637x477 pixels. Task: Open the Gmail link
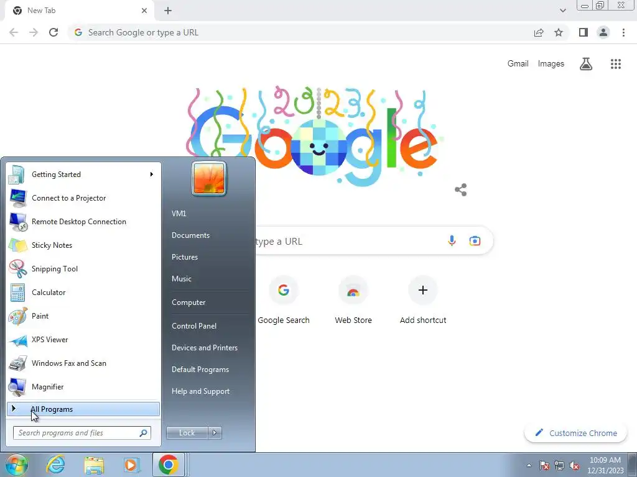(x=518, y=64)
